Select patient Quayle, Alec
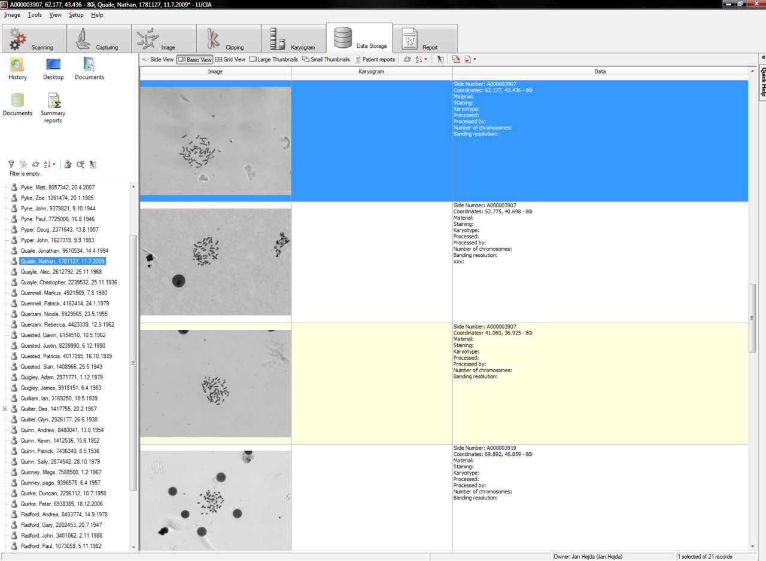 pyautogui.click(x=61, y=272)
